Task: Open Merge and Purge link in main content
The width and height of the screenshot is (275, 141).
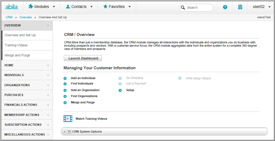Action: 83,102
